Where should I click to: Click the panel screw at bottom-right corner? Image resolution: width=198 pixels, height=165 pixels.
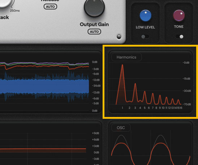tap(119, 37)
